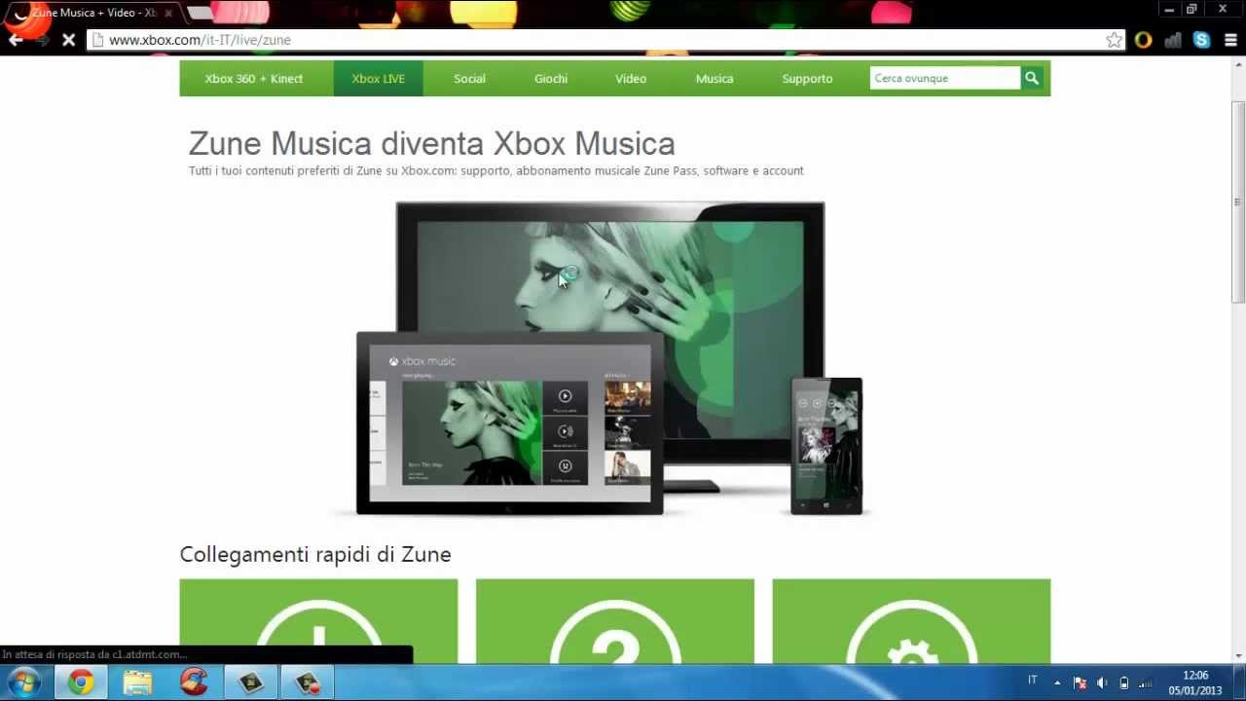Open the Xbox 360 + Kinect menu
This screenshot has width=1246, height=701.
pyautogui.click(x=254, y=79)
